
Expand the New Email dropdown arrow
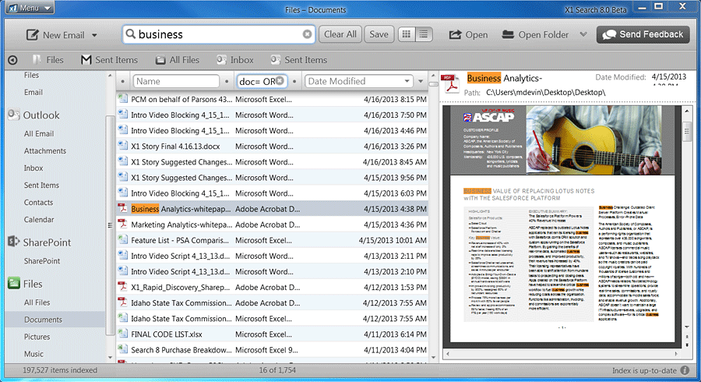94,35
